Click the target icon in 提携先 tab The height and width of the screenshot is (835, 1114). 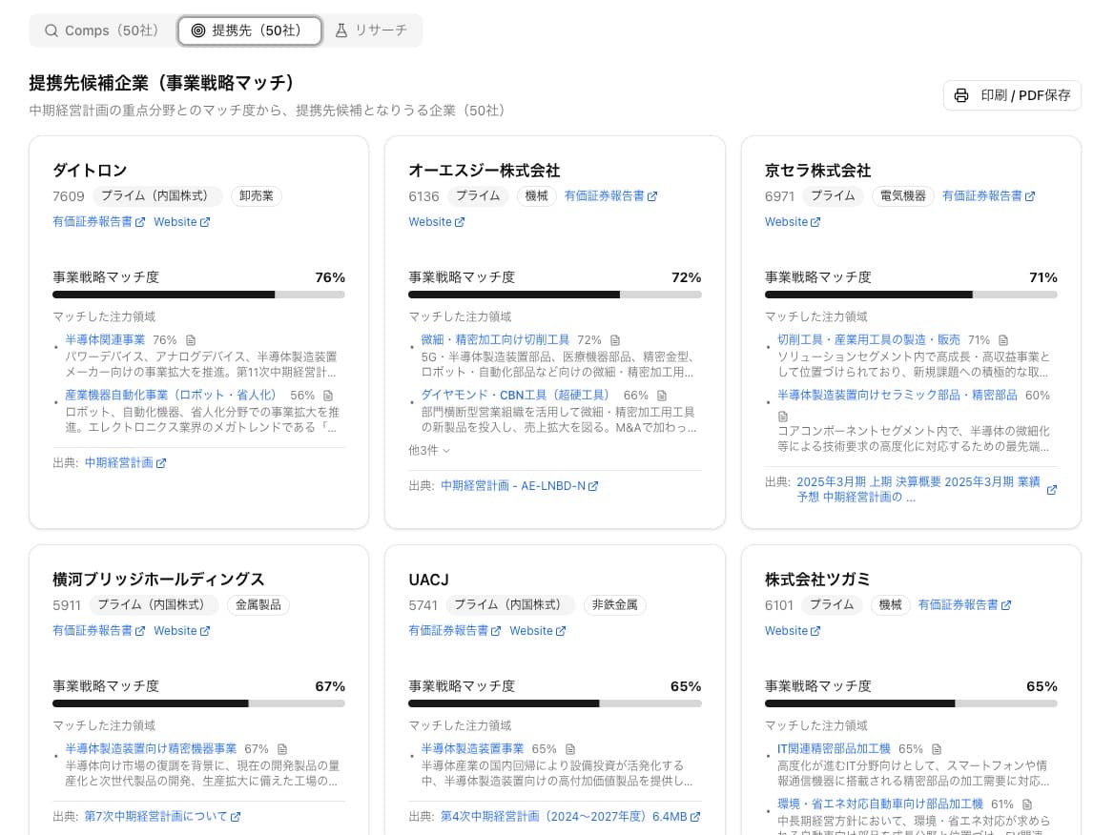(x=198, y=31)
